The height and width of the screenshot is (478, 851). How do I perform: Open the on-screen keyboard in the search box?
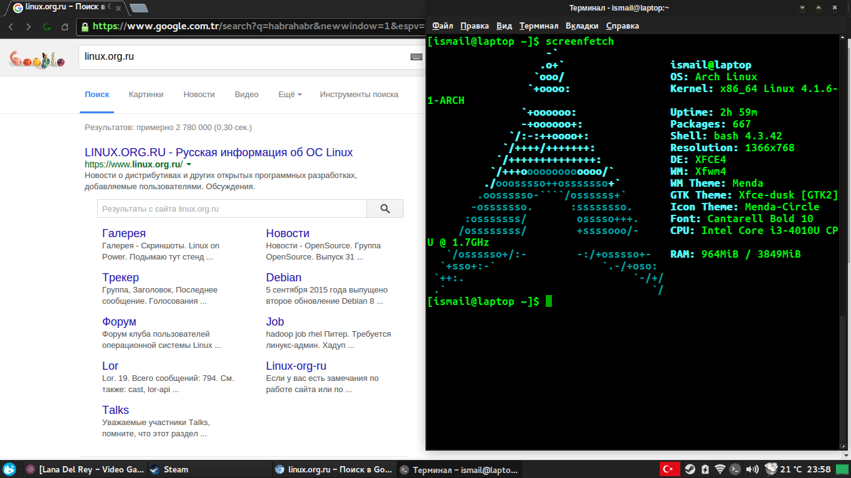tap(416, 57)
